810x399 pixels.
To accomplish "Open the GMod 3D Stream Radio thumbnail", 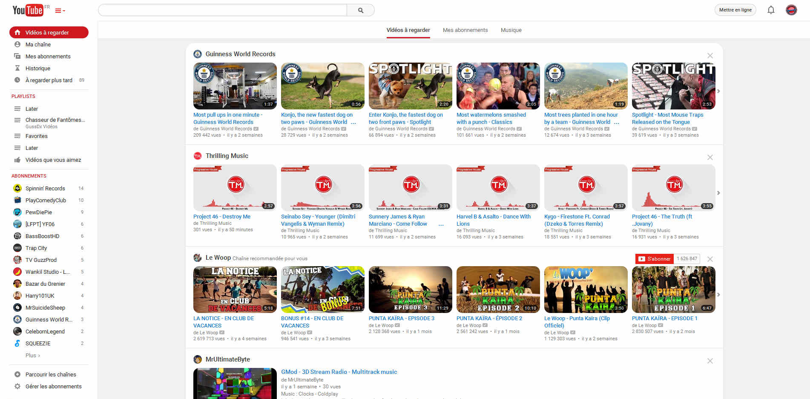I will point(235,383).
